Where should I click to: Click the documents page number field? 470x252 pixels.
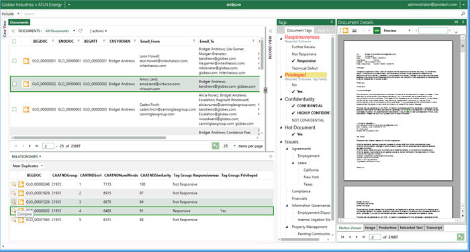click(x=48, y=146)
